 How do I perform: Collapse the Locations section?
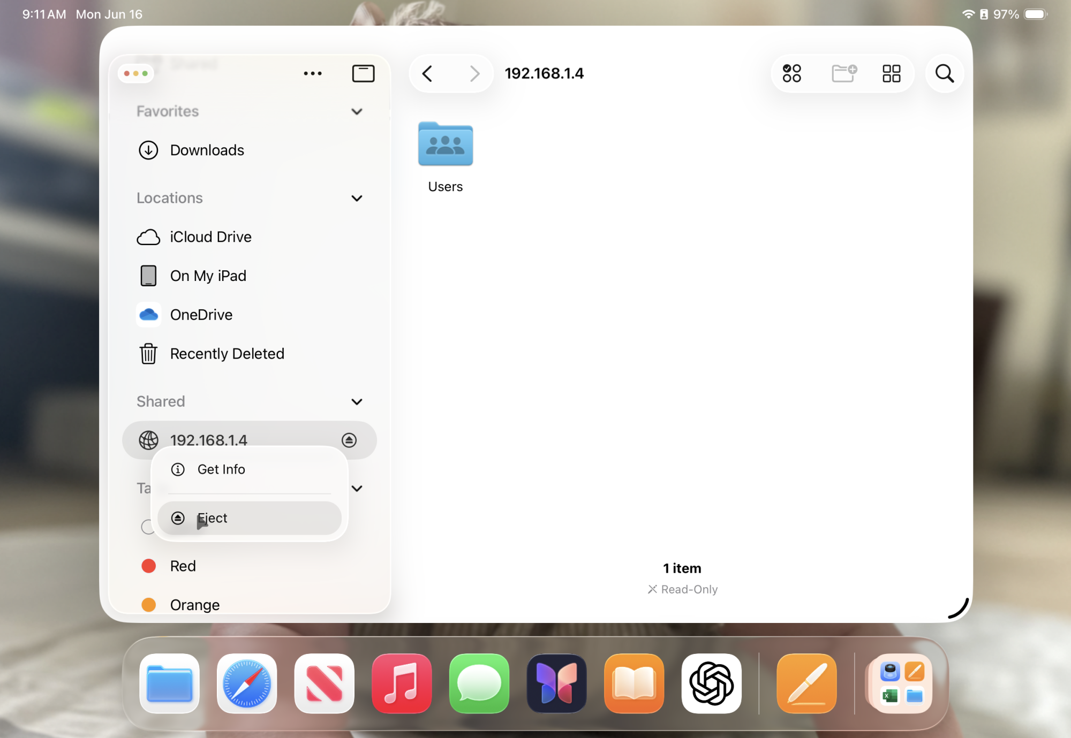tap(357, 198)
